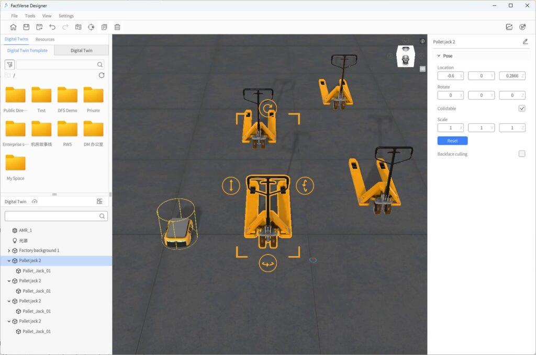Click the pencil edit icon beside Pallet jack 2

tap(525, 42)
